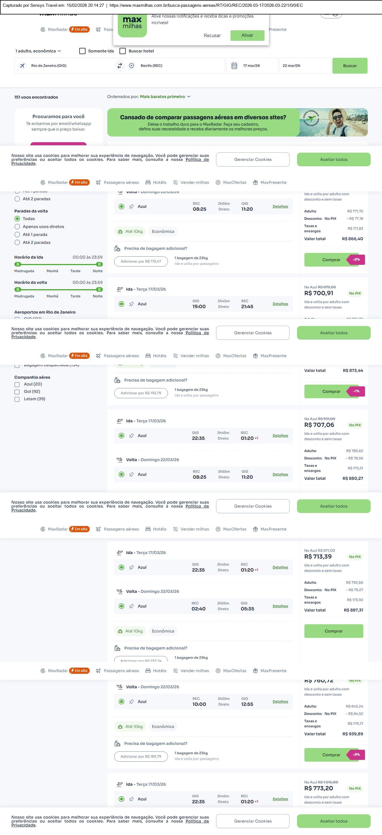The width and height of the screenshot is (382, 835).
Task: Click the baggage icon by Precisa de bagagem adicional
Action: pyautogui.click(x=117, y=249)
